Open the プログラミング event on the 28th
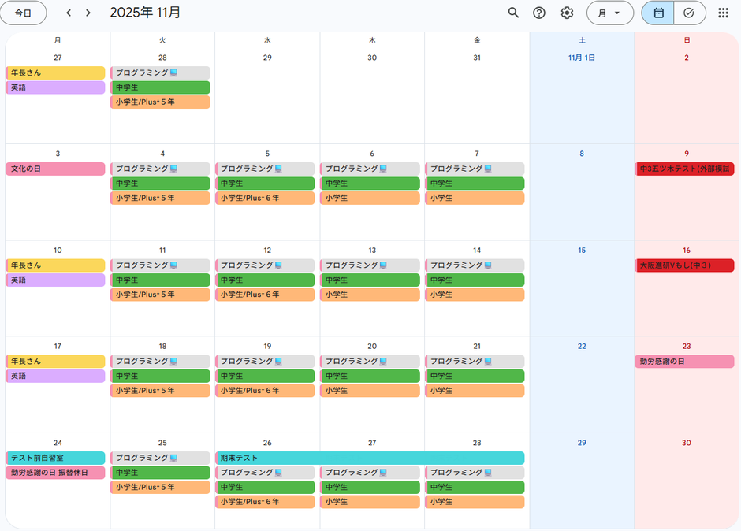 click(x=160, y=72)
